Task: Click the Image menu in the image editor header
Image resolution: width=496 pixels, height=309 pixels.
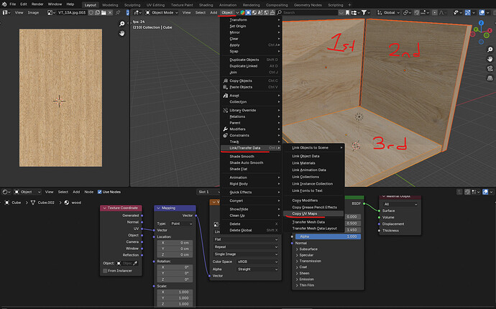Action: 33,13
